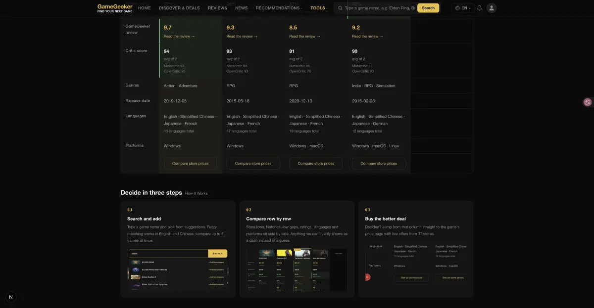
Task: Read the review for the 8.5 game
Action: pos(305,36)
